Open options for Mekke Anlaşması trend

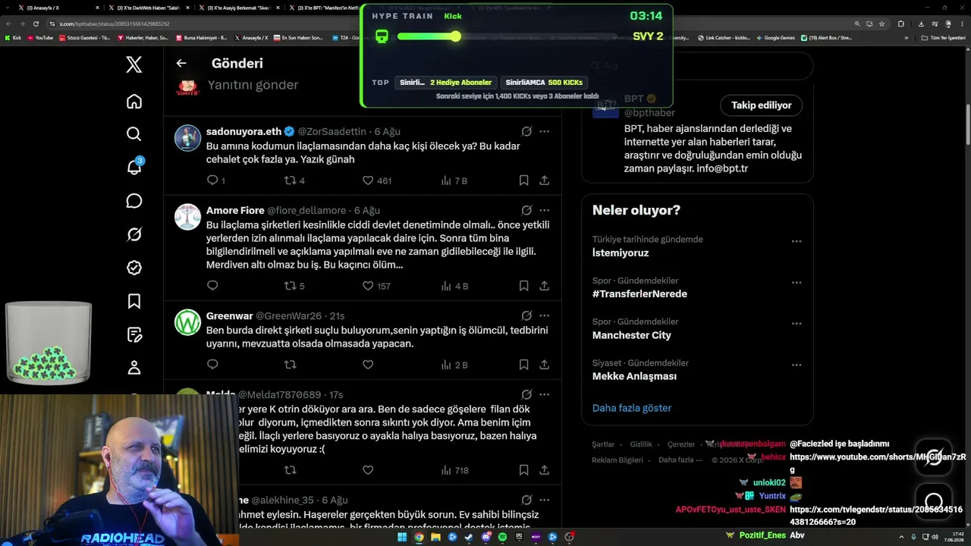797,365
